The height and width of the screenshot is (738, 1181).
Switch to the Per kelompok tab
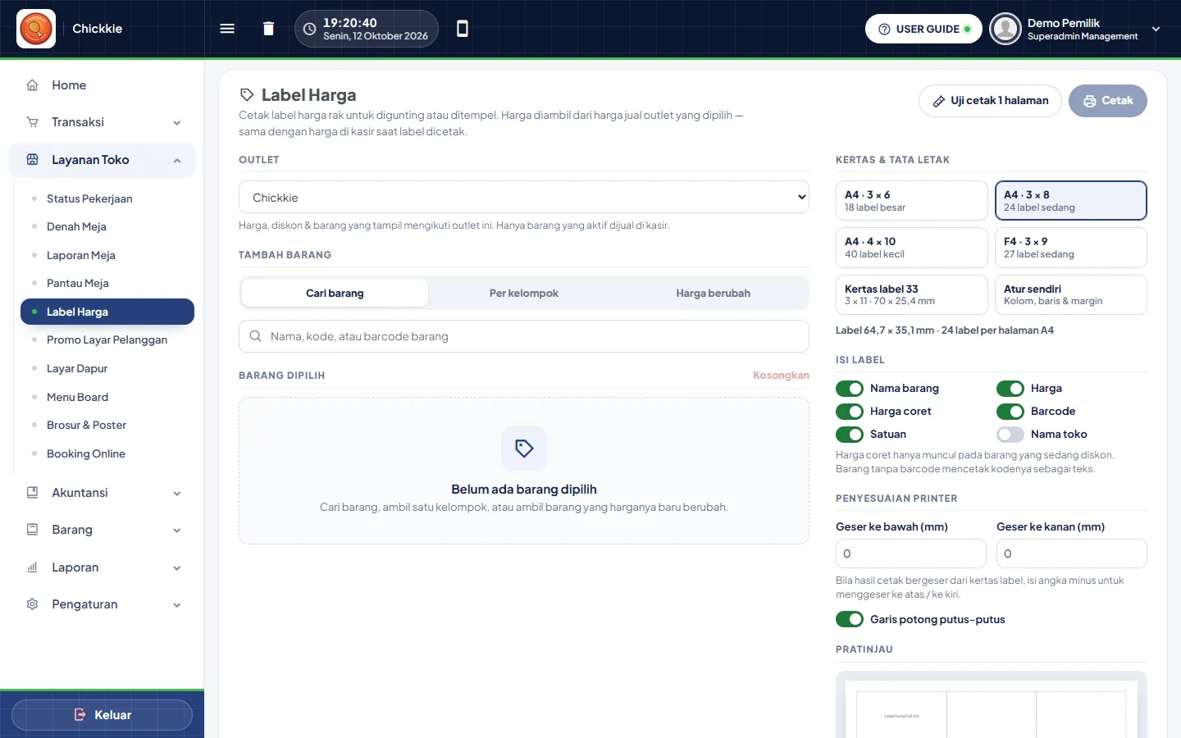pos(524,293)
